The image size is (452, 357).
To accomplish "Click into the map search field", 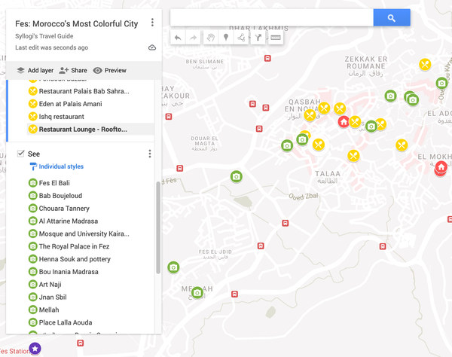I will click(x=272, y=18).
